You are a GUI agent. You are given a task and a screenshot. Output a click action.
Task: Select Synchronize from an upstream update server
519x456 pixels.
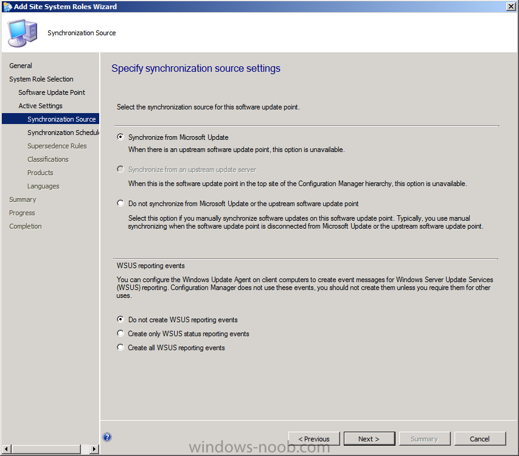(120, 169)
